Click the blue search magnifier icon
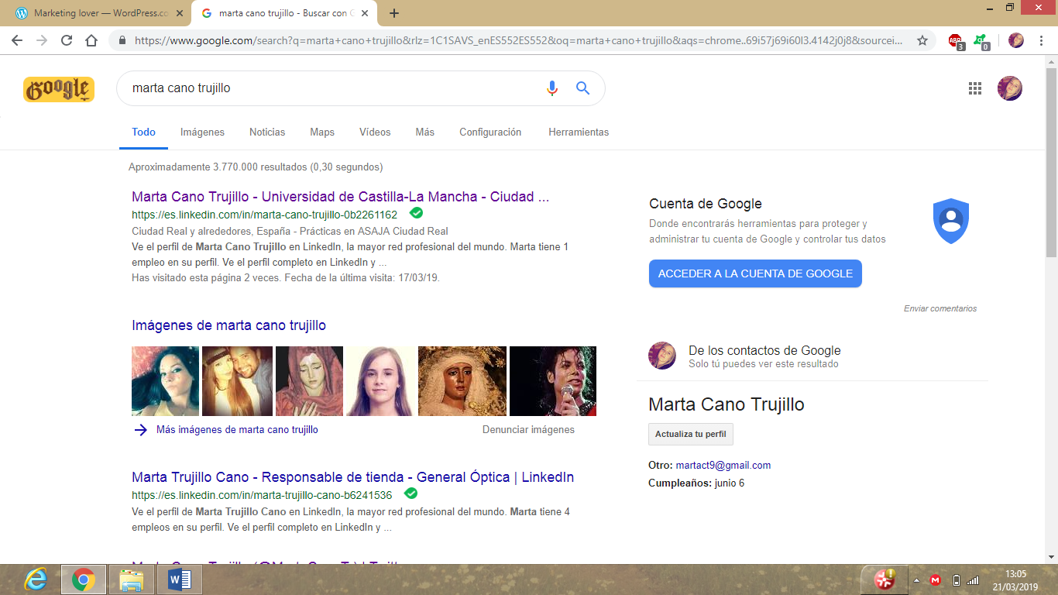The image size is (1058, 595). point(582,88)
